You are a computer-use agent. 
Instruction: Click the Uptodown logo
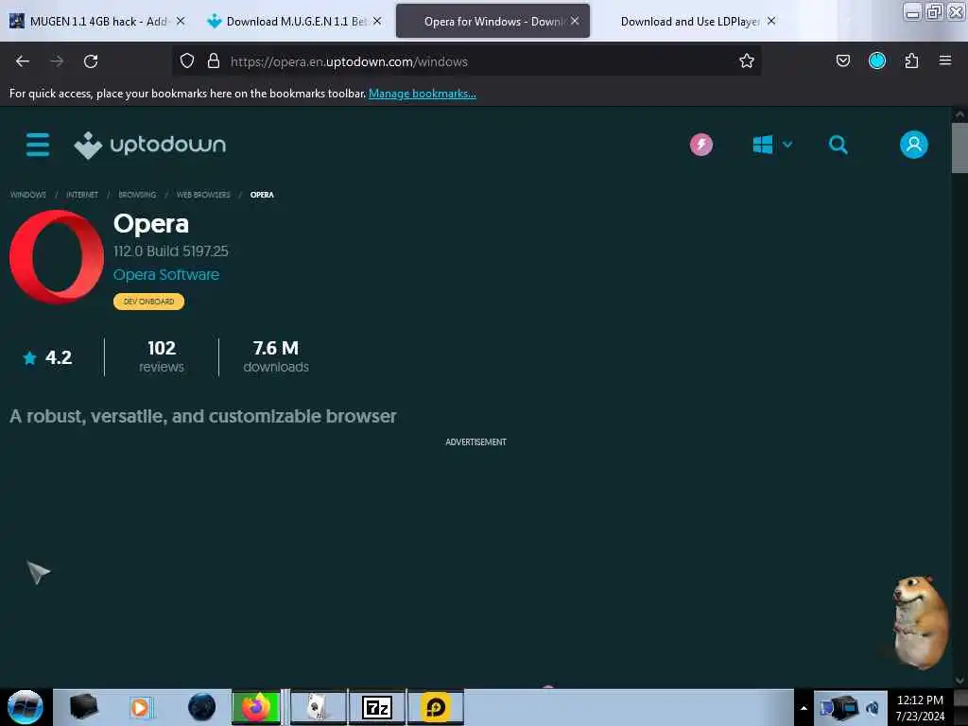point(150,145)
